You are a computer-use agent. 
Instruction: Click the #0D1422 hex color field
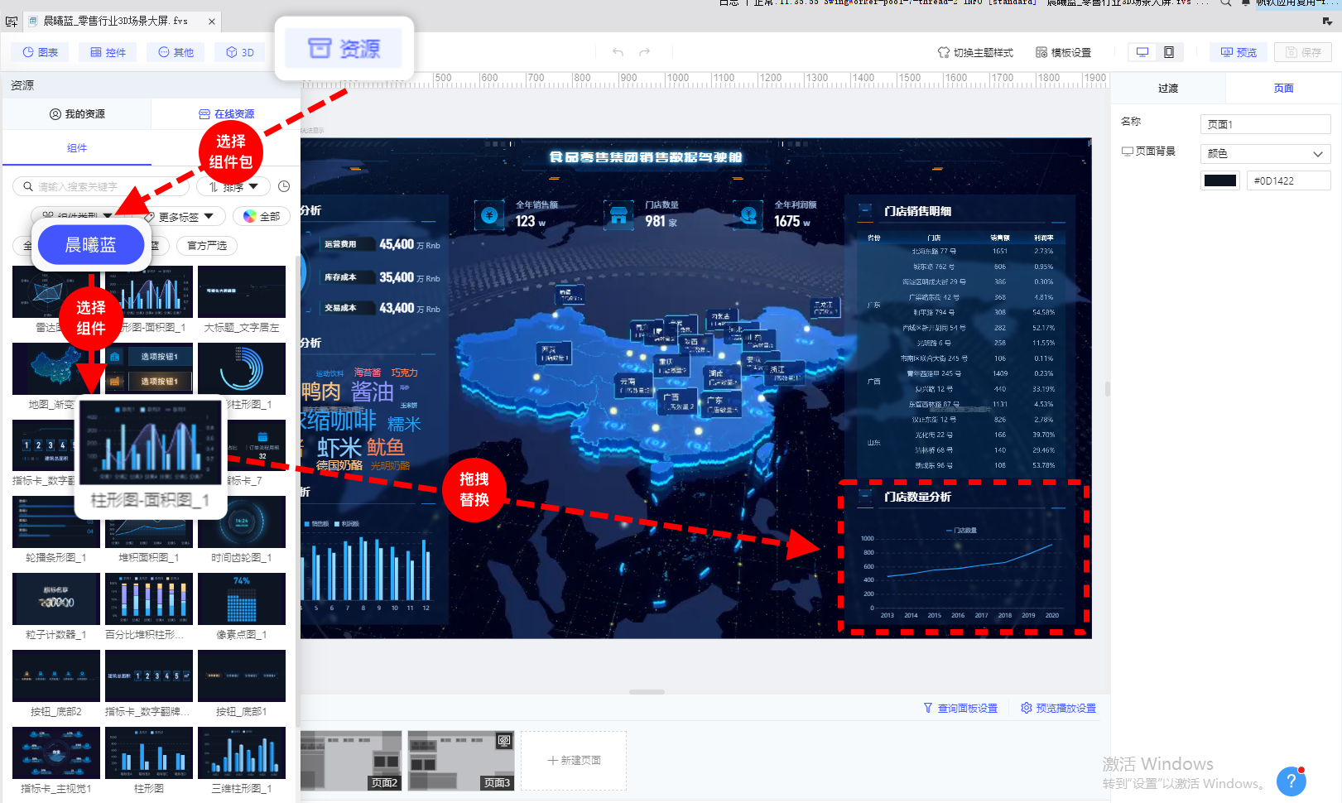[1288, 180]
